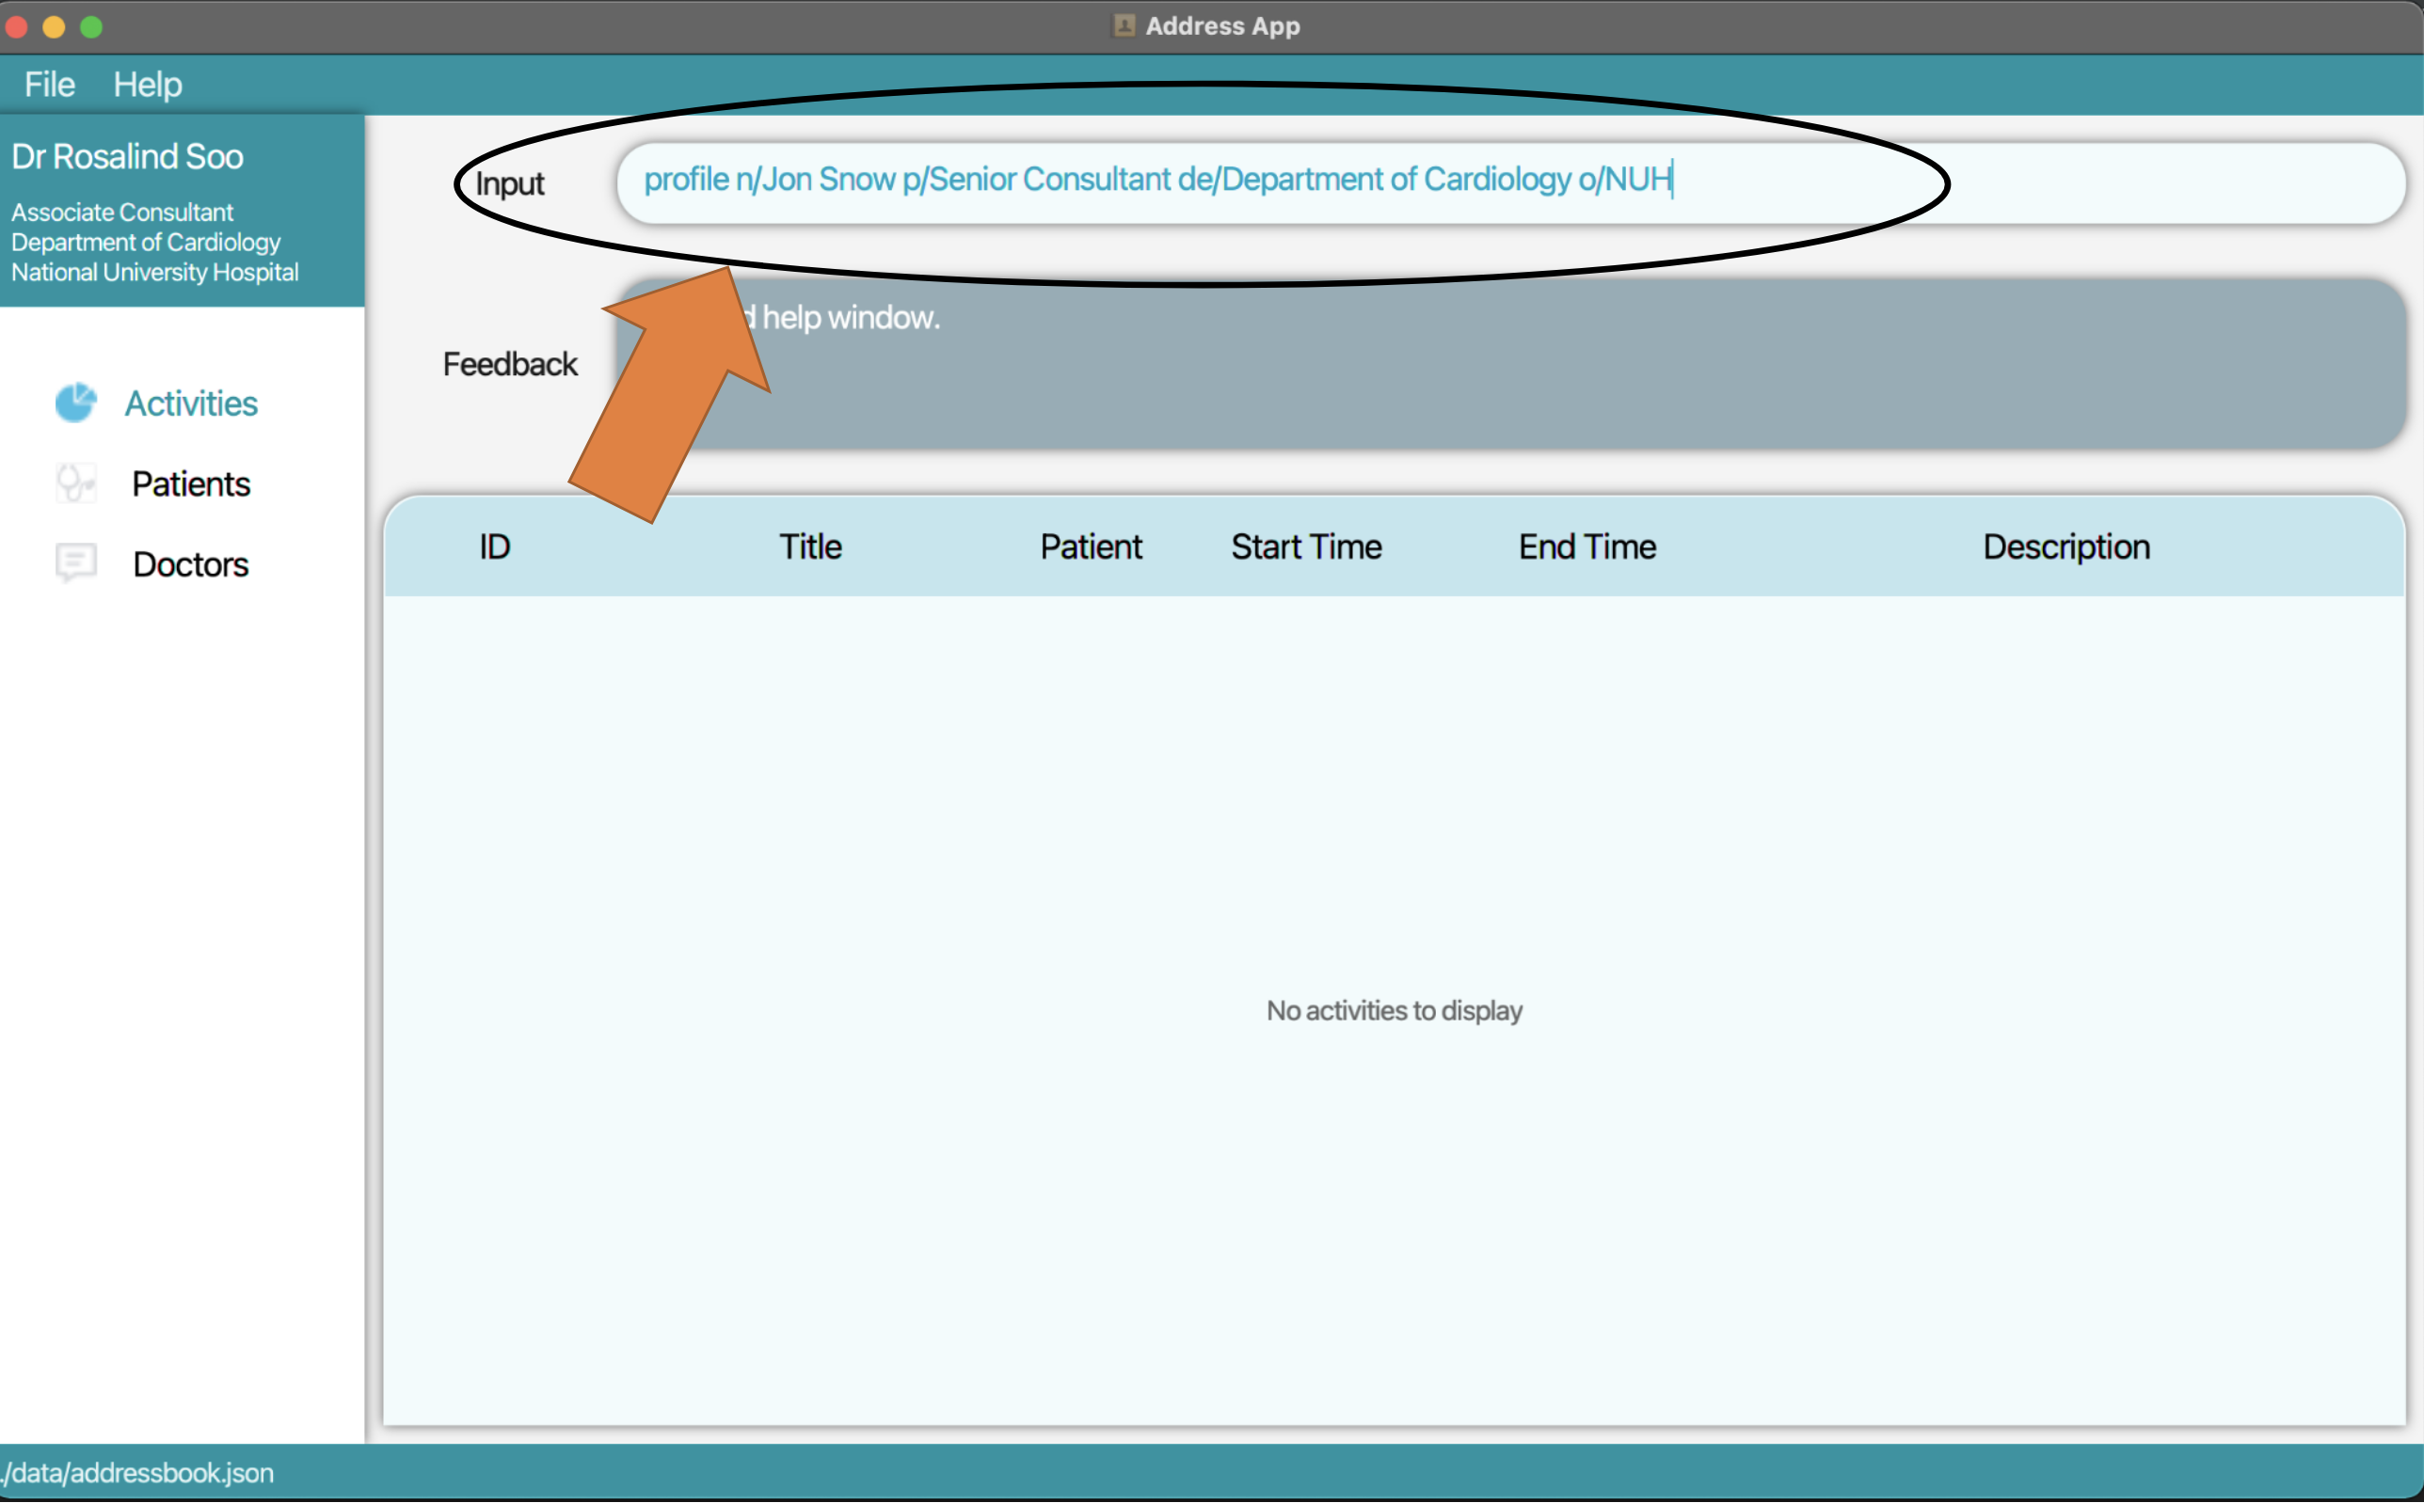Sort by the End Time column

[1586, 546]
